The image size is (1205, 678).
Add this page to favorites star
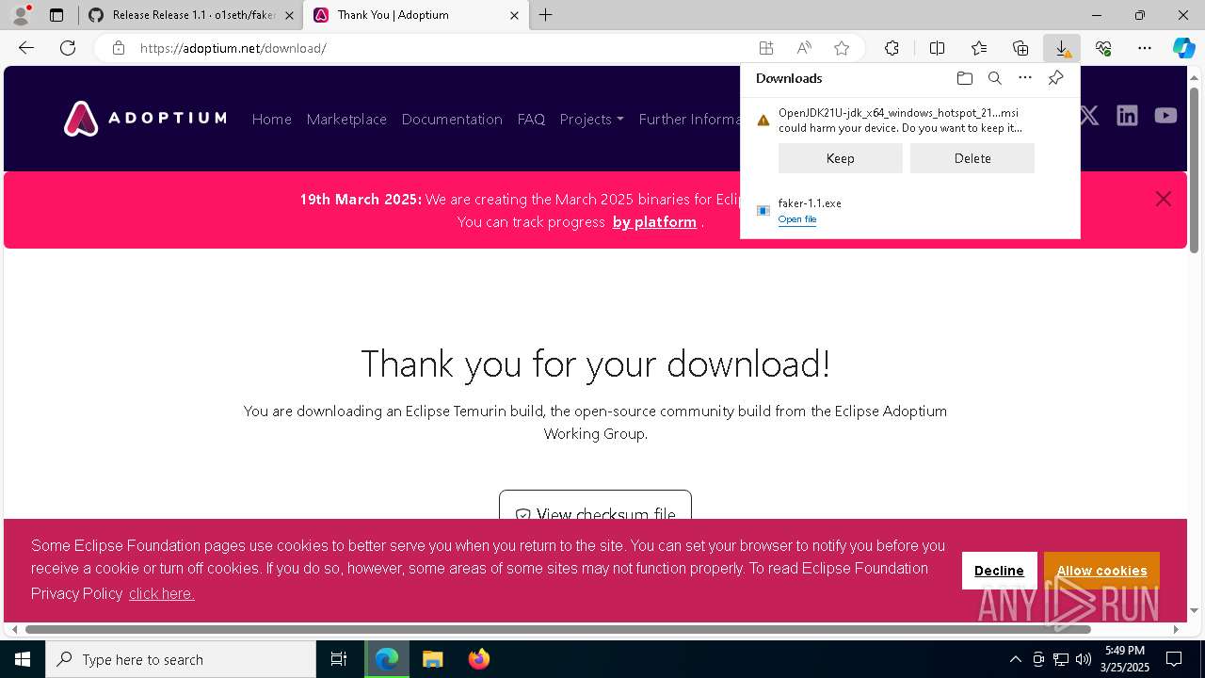[842, 48]
